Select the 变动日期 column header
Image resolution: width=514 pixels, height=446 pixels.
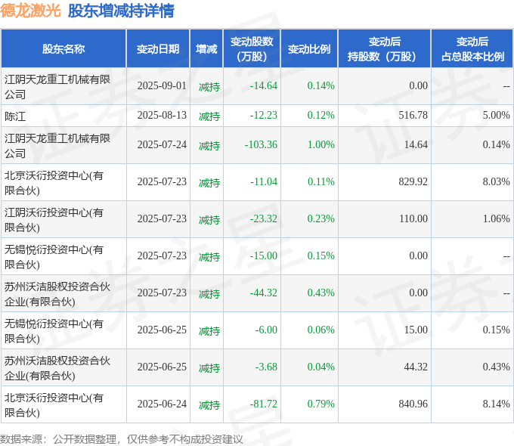point(158,49)
